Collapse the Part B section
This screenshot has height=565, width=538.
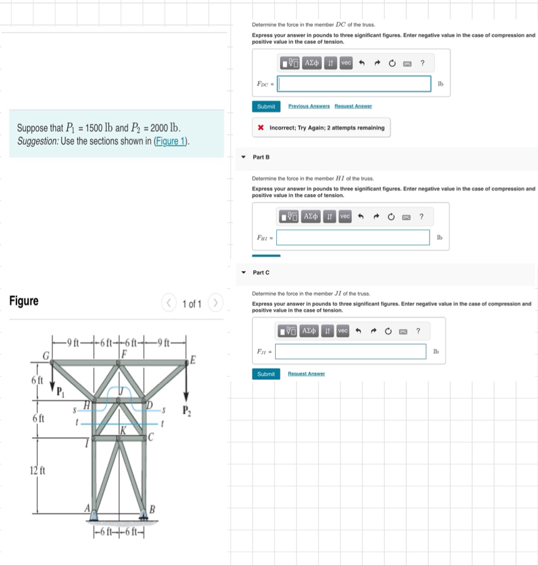243,157
